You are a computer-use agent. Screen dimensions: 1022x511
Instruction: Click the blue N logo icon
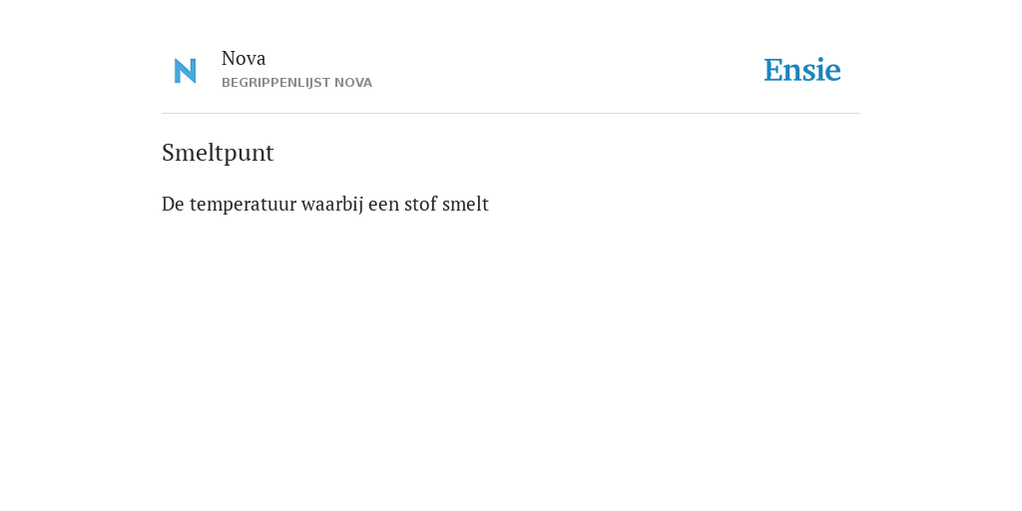[x=185, y=71]
